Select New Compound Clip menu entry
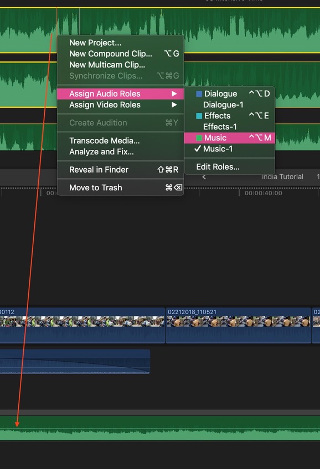The image size is (320, 469). (120, 54)
